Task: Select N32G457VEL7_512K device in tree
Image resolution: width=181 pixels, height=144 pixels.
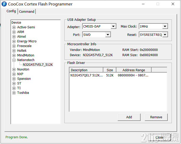Action: (38, 65)
